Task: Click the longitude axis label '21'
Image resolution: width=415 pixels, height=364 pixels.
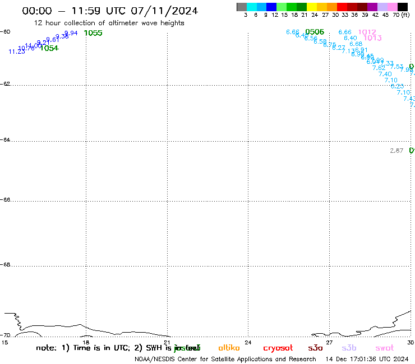Action: click(167, 343)
